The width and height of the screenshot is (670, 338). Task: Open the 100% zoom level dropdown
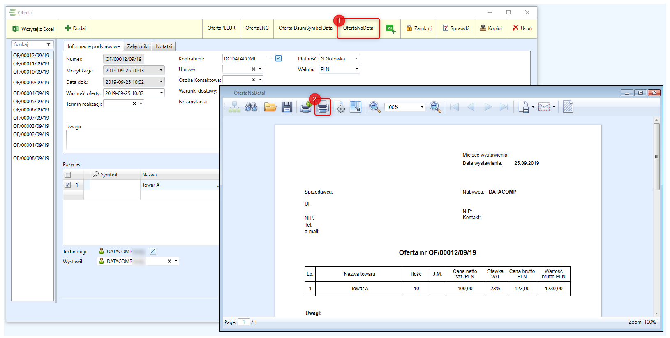[422, 107]
